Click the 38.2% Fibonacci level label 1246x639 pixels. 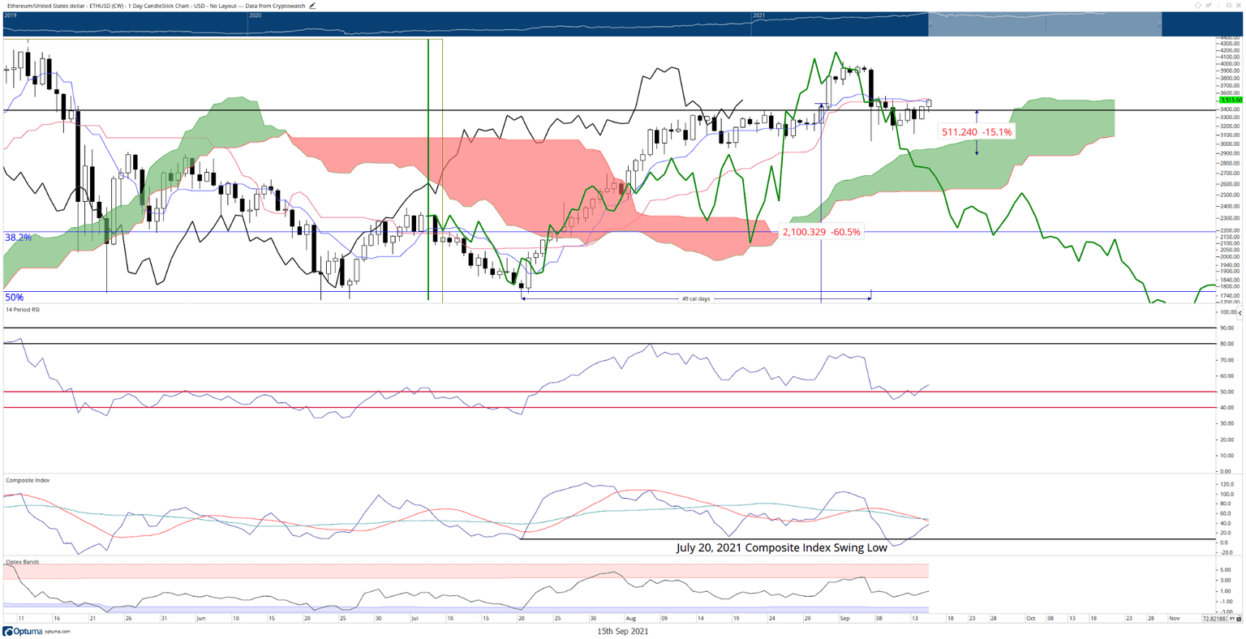[x=18, y=238]
